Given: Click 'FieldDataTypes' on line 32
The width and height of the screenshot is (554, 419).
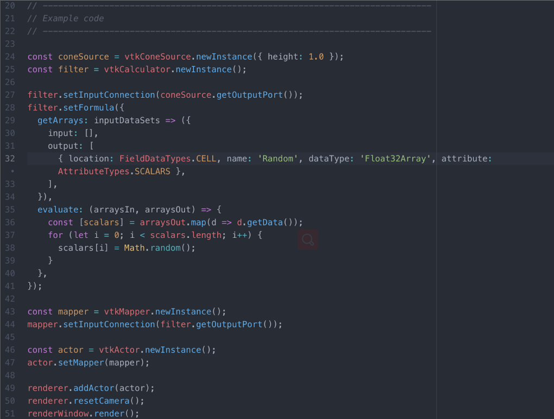Looking at the screenshot, I should [155, 158].
